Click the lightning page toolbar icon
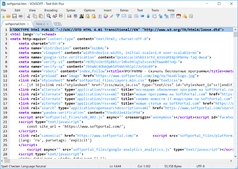This screenshot has width=238, height=169. coord(191,16)
